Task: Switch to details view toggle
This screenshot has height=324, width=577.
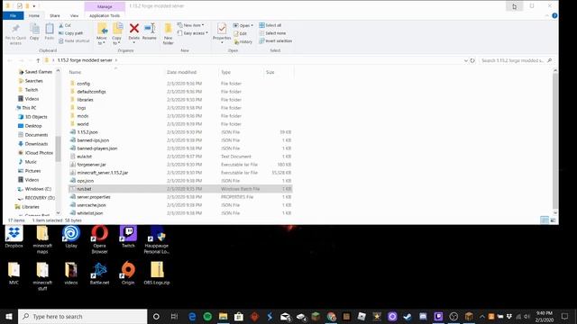Action: pos(545,220)
